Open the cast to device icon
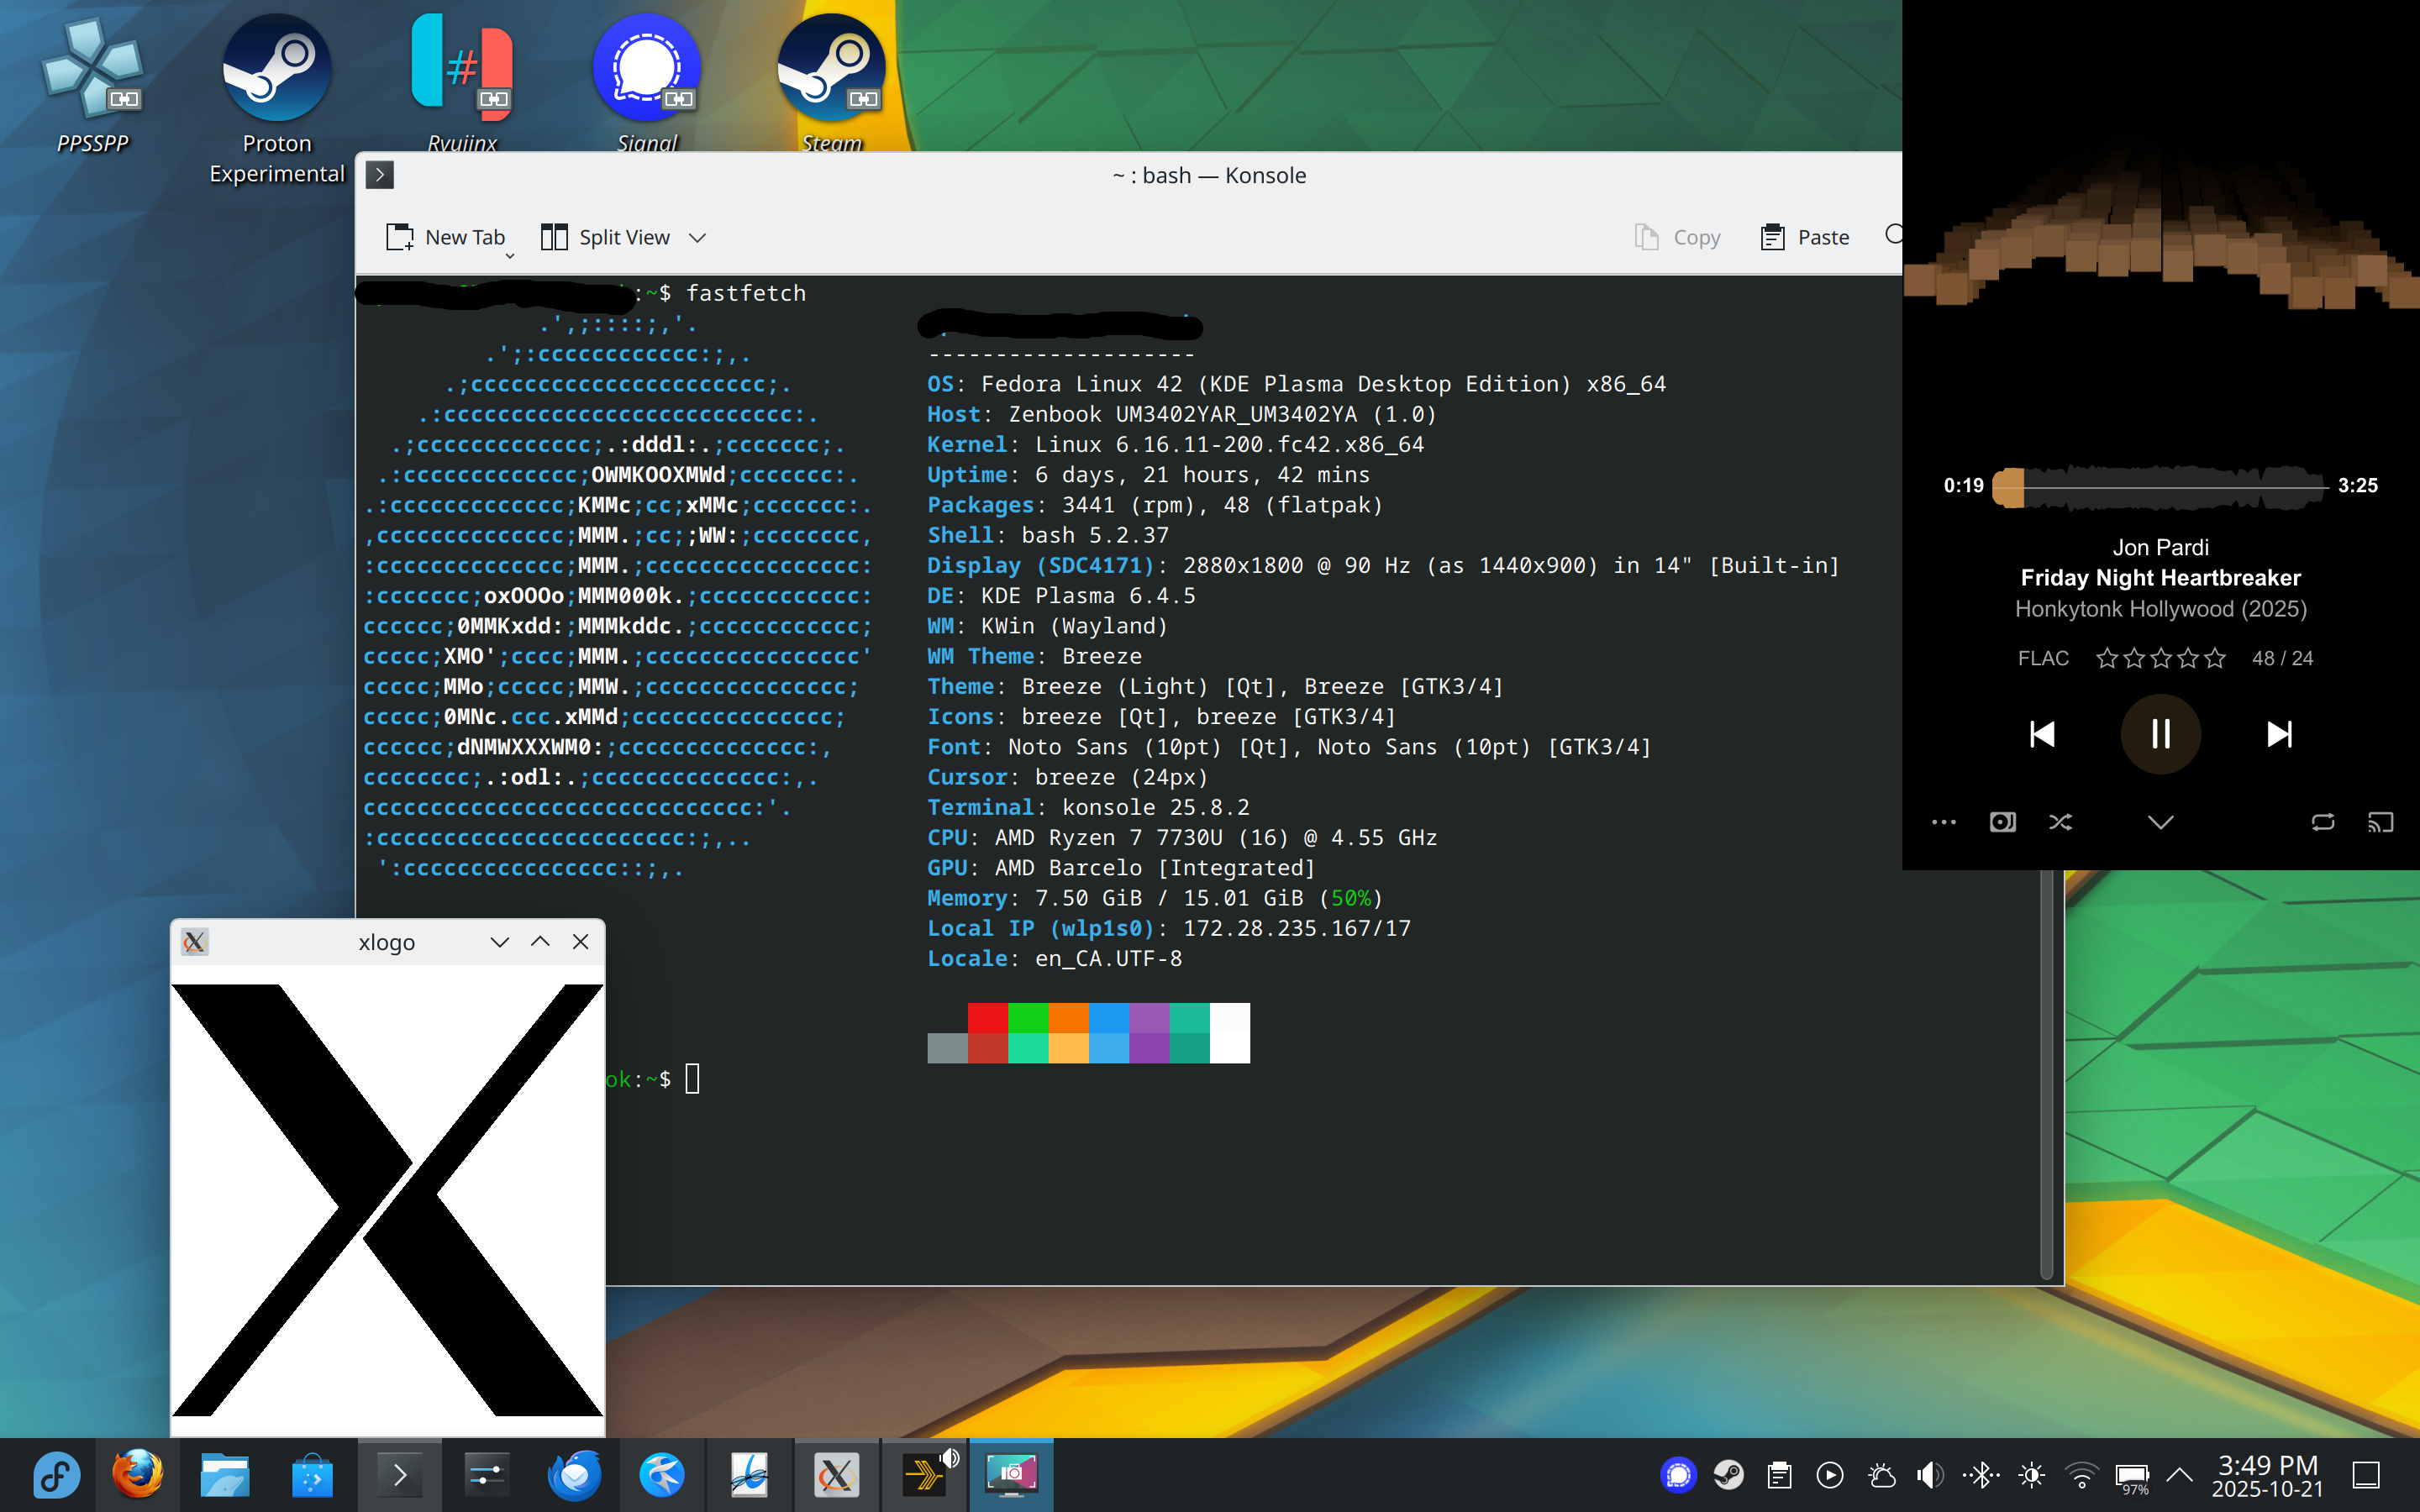Screen dimensions: 2420x1512 point(2380,822)
